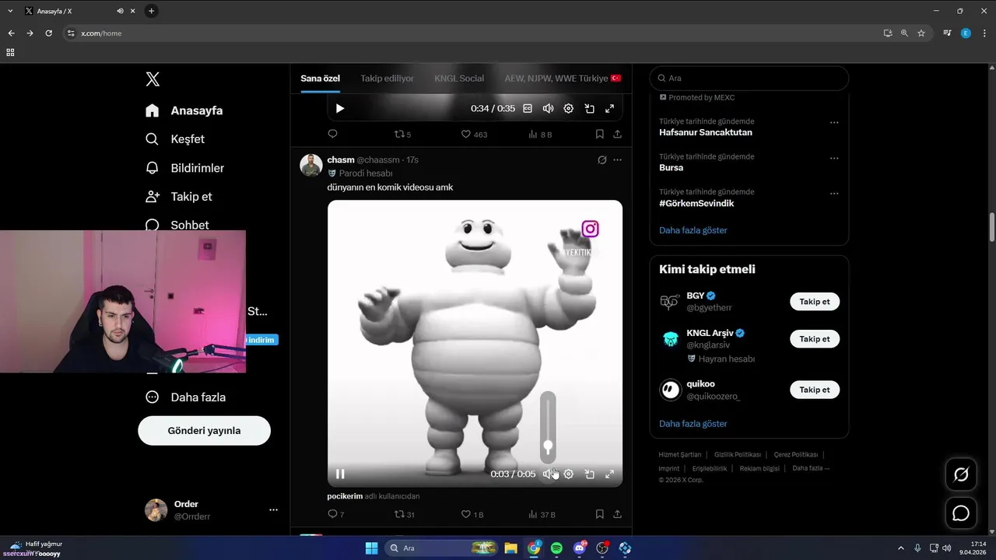Share the post with 463 likes

tap(617, 134)
